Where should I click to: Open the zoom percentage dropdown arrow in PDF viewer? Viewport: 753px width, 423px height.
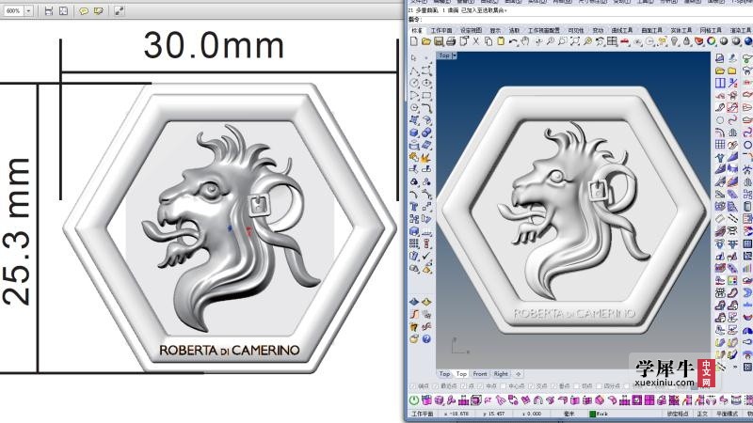point(28,10)
